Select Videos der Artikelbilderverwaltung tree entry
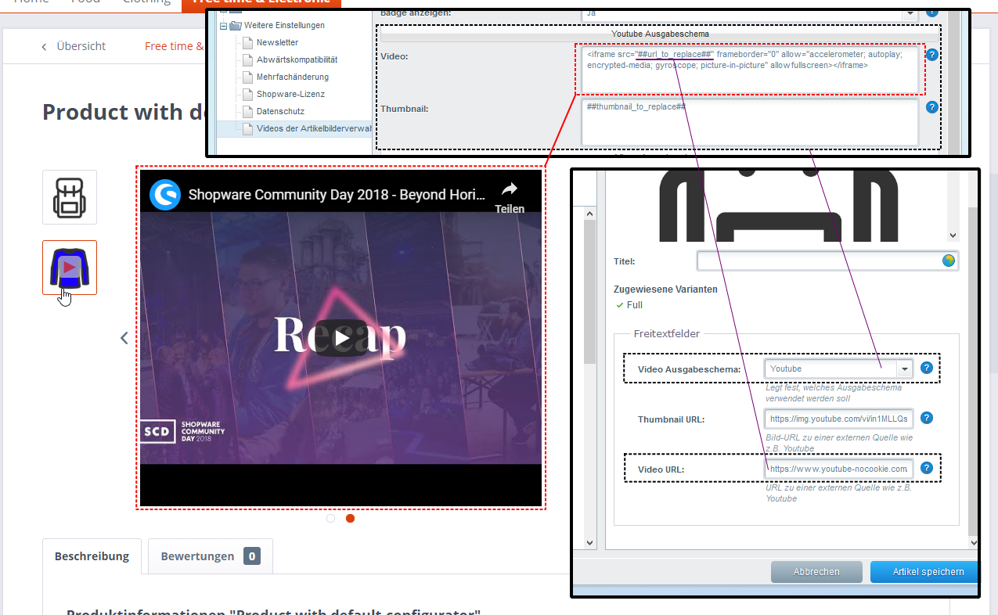The image size is (998, 615). tap(314, 128)
